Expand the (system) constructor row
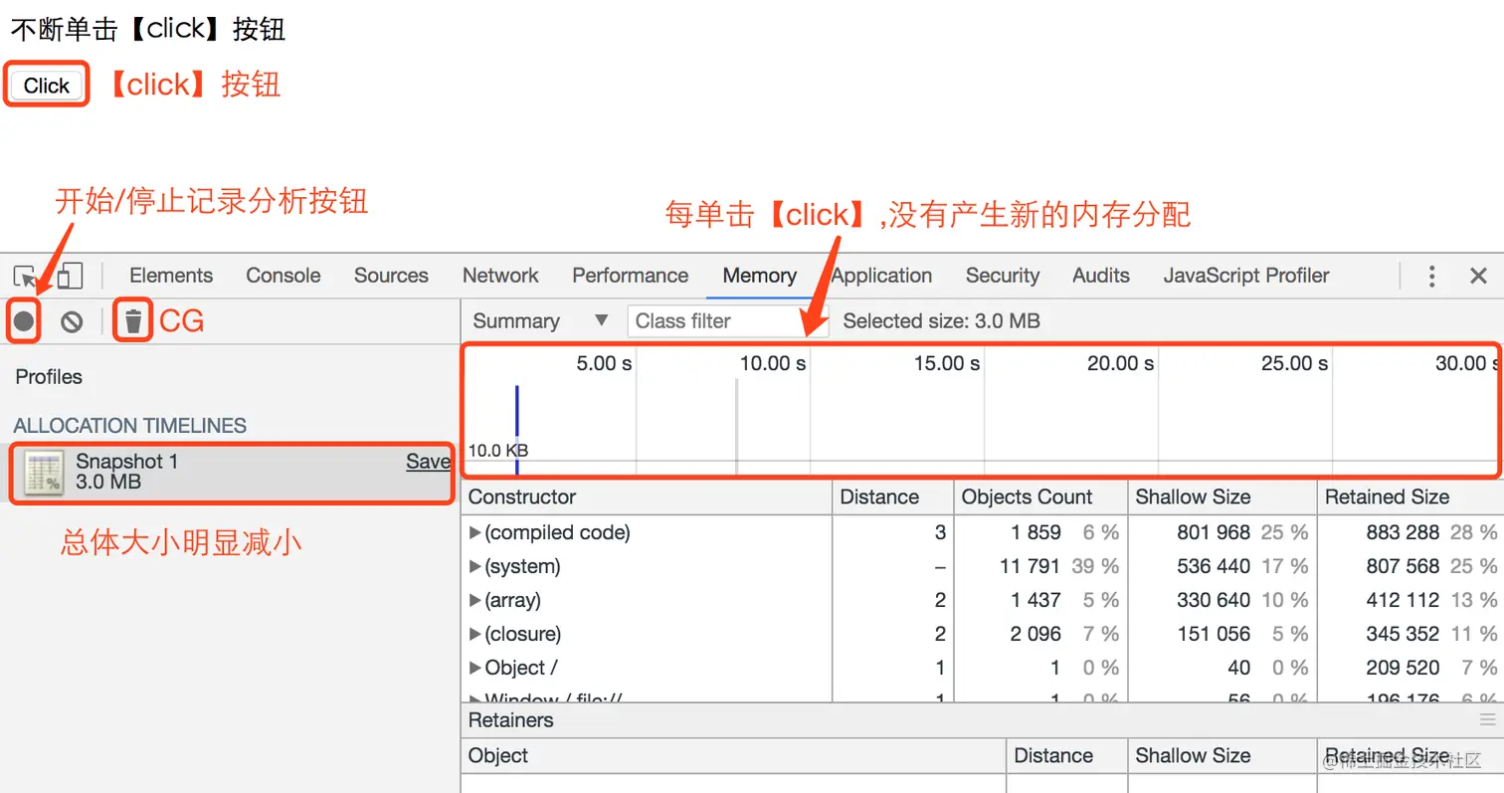1504x793 pixels. point(474,567)
